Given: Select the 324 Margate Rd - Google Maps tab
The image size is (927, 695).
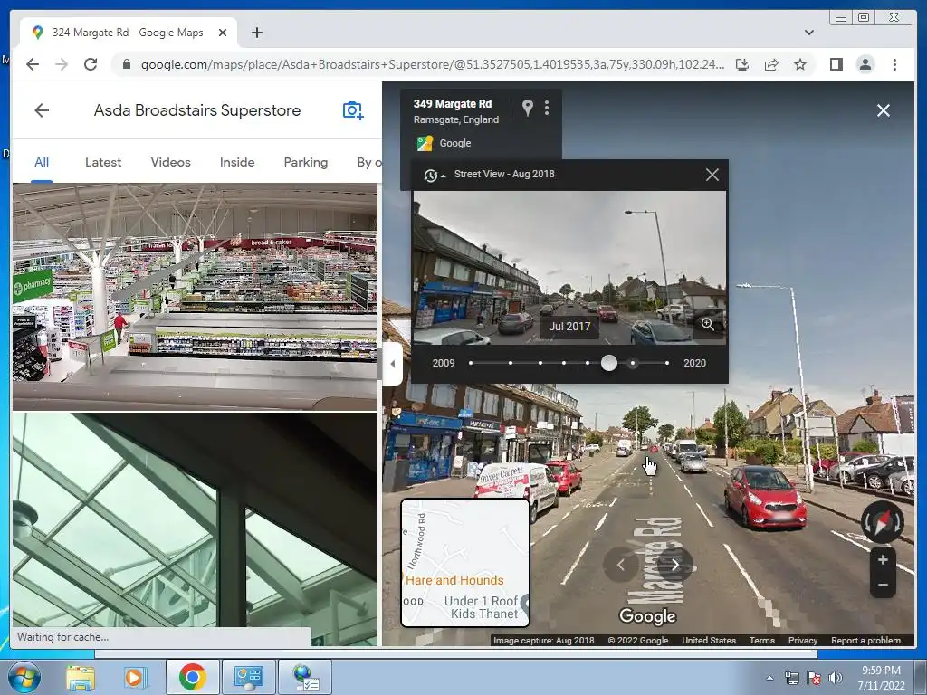Looking at the screenshot, I should 129,33.
